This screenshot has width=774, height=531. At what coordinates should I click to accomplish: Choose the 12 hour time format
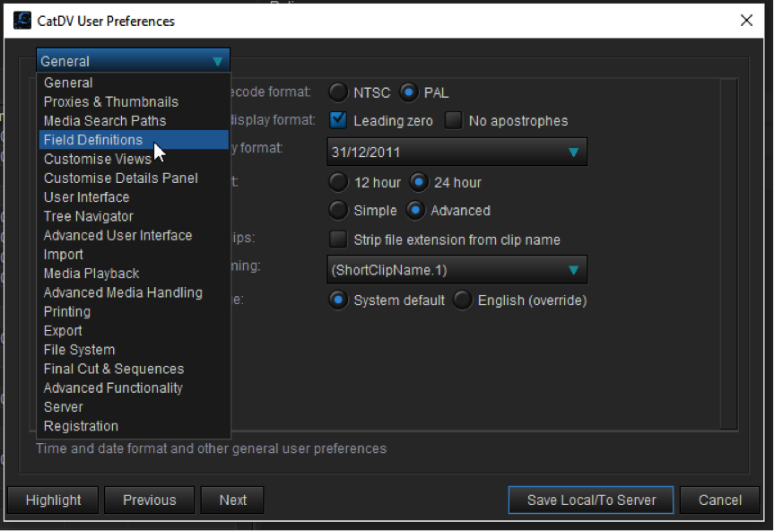339,182
